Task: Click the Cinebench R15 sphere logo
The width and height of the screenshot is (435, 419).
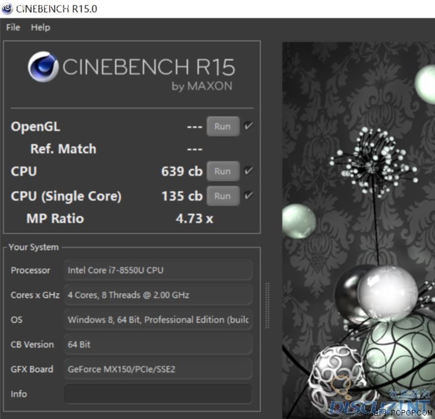Action: point(42,67)
